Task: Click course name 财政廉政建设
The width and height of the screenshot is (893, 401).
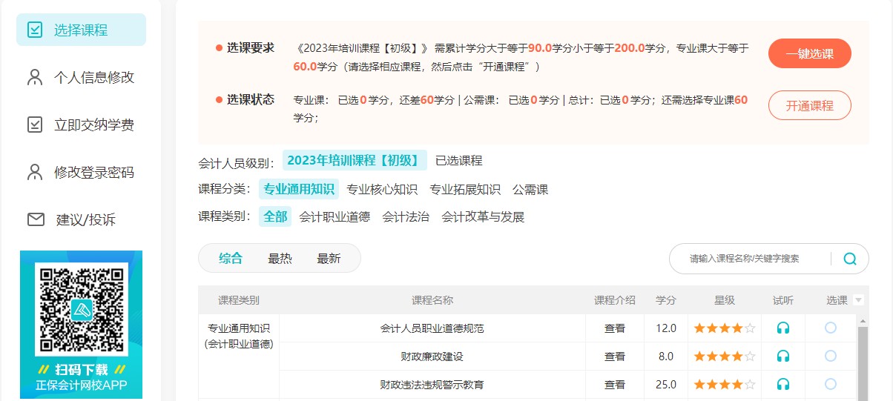Action: point(432,356)
